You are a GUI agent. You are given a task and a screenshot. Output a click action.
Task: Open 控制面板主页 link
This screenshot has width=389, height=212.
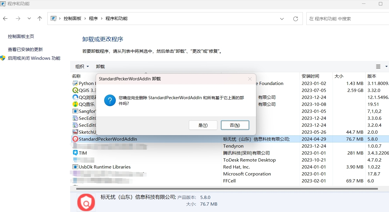coord(21,37)
